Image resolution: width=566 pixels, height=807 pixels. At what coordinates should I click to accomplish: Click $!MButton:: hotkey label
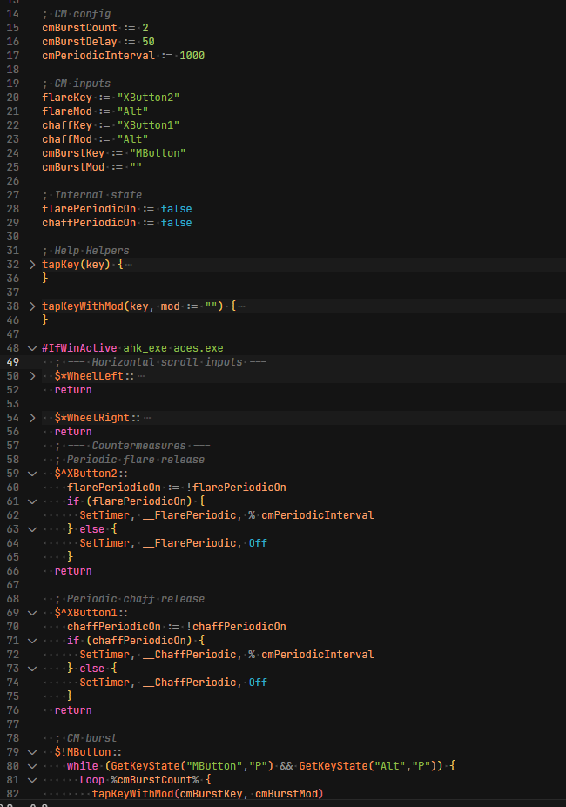[88, 752]
